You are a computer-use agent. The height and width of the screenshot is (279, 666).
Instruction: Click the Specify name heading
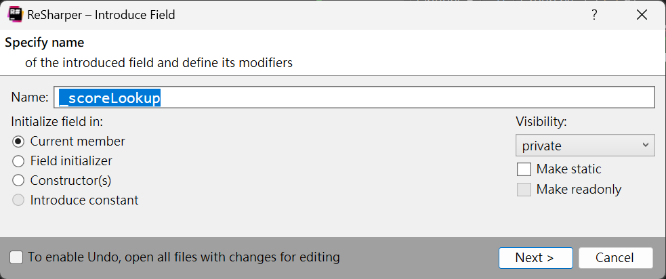coord(44,43)
